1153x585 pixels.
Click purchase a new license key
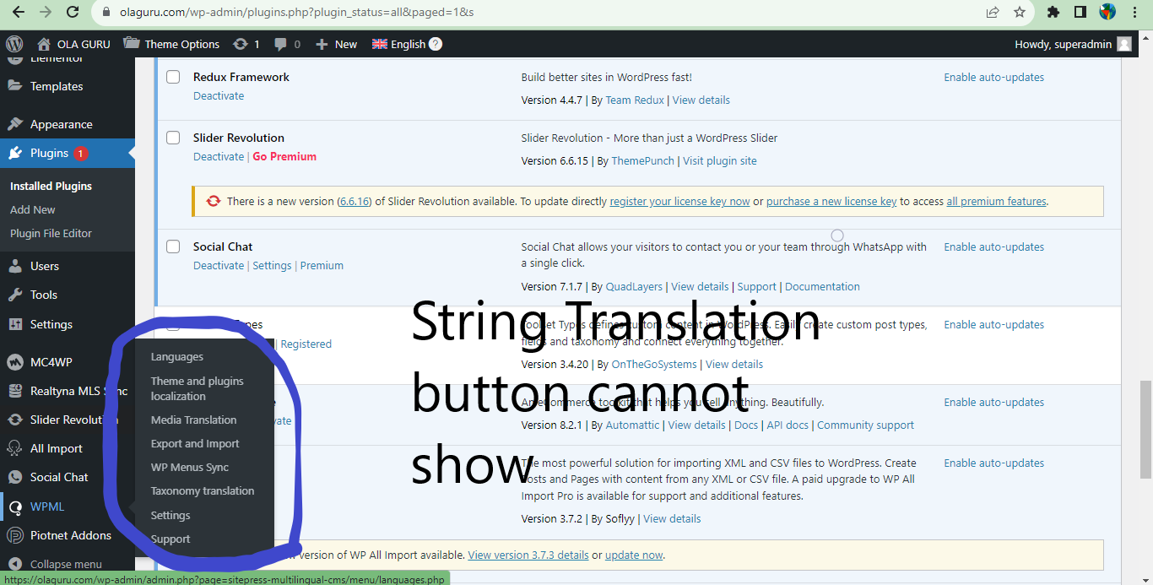pyautogui.click(x=831, y=201)
